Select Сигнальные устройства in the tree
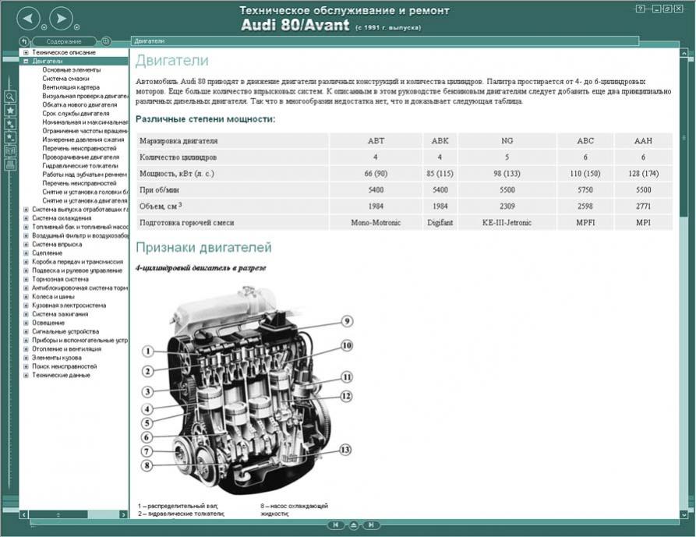This screenshot has height=537, width=696. [x=65, y=331]
